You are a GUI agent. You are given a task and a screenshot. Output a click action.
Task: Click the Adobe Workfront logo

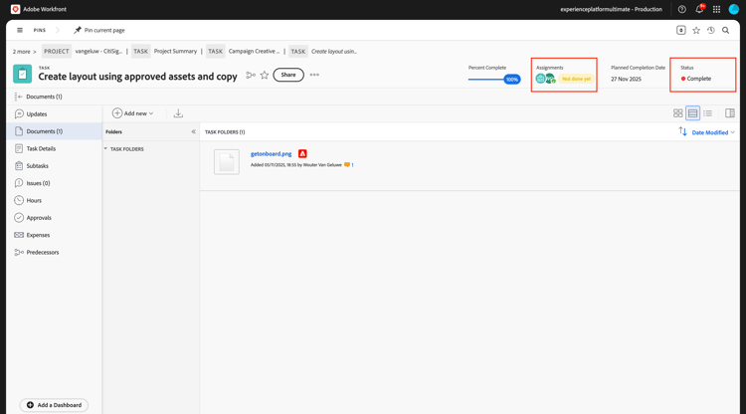pos(15,9)
